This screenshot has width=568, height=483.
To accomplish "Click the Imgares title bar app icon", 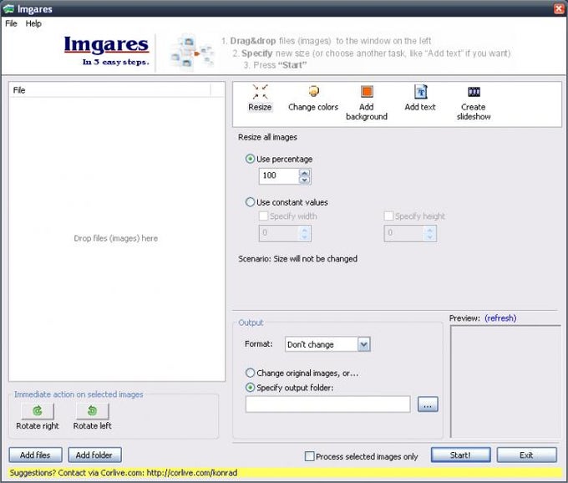I will coord(8,8).
